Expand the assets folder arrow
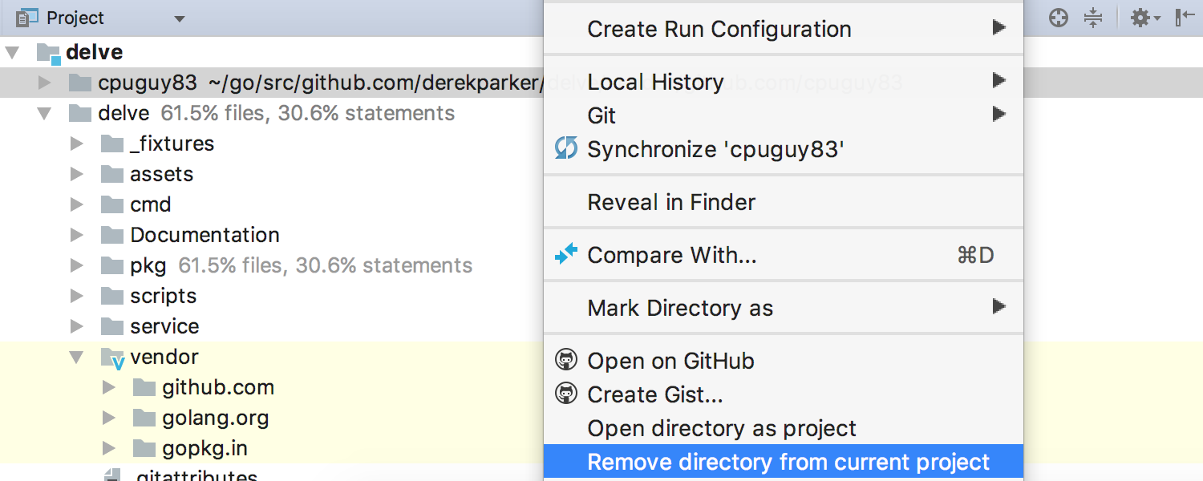The width and height of the screenshot is (1203, 481). (77, 175)
